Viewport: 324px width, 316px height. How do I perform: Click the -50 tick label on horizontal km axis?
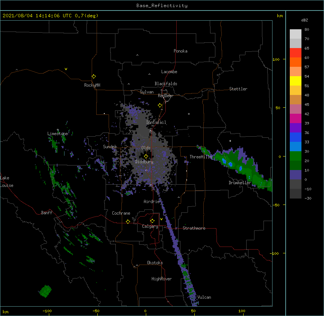(x=96, y=311)
